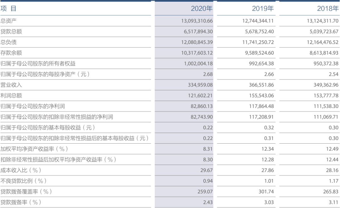Select value 111,538.30
Image resolution: width=340 pixels, height=208 pixels.
[326, 106]
